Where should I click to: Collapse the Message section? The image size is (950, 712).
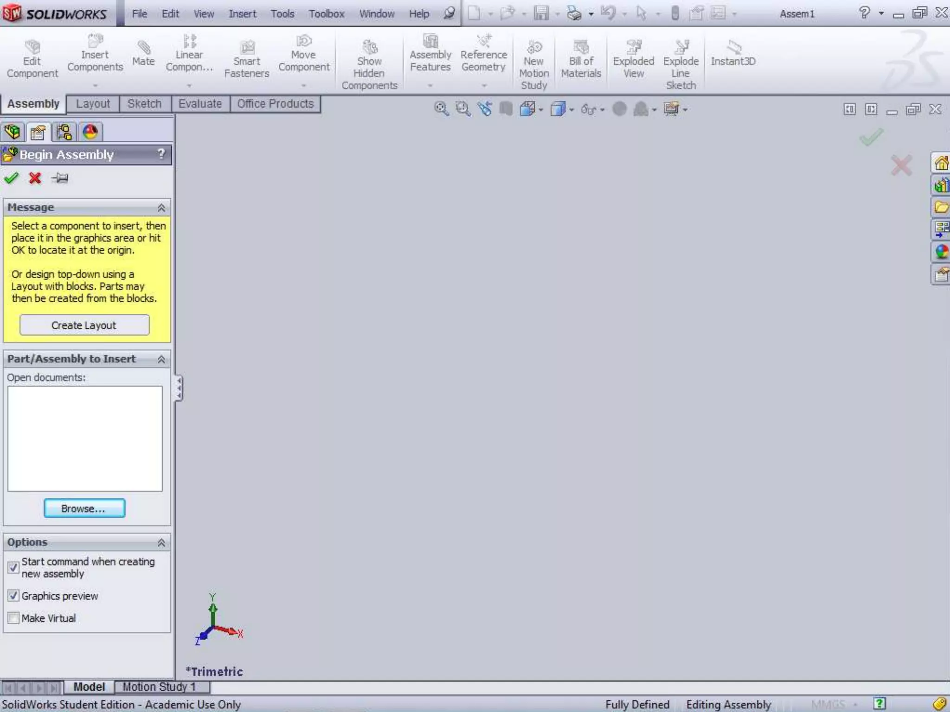(161, 208)
